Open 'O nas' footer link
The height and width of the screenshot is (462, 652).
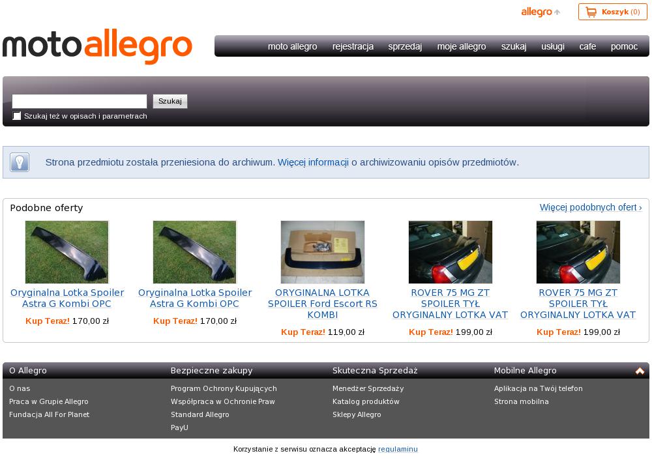pos(20,388)
